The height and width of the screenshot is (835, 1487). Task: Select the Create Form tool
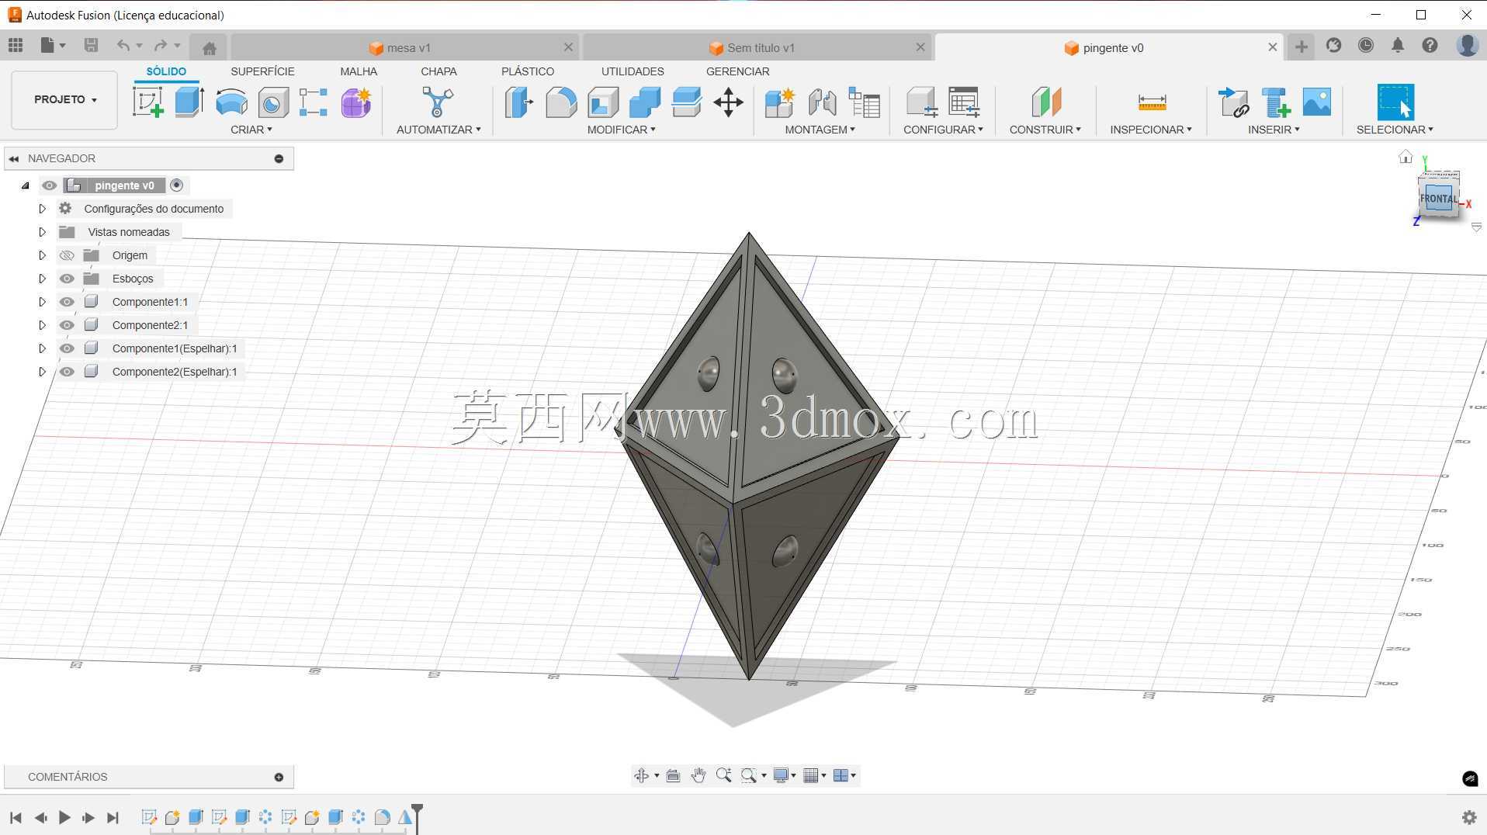[356, 102]
